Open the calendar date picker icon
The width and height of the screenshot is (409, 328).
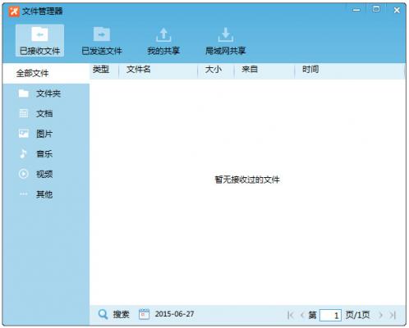[x=144, y=314]
